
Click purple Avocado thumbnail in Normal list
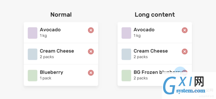(x=32, y=33)
